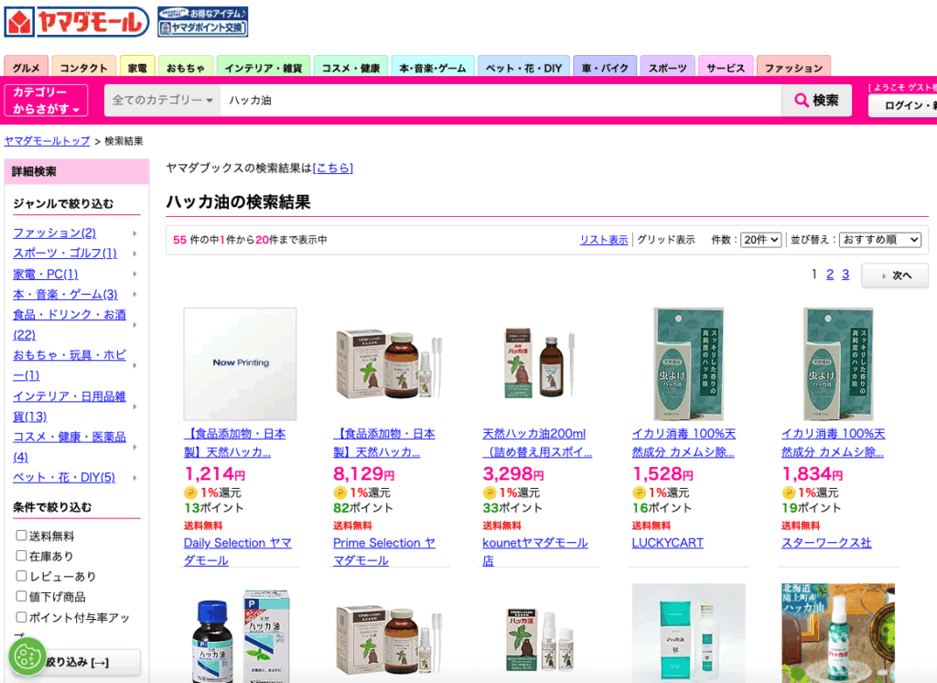937x683 pixels.
Task: Filter by ペット・花・DIY(5) genre
Action: pos(64,477)
